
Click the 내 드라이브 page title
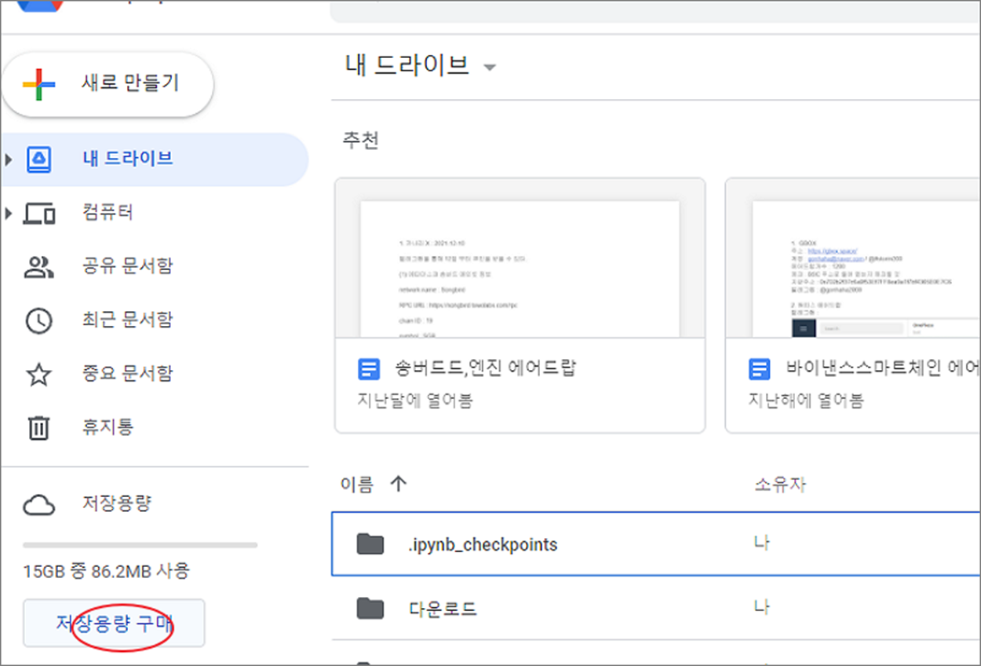coord(407,64)
